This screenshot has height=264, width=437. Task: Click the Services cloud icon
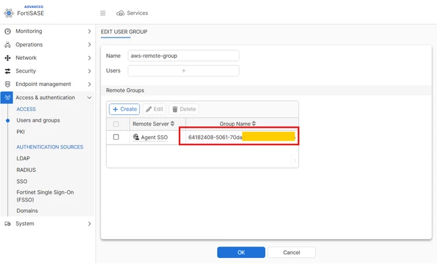click(x=120, y=13)
